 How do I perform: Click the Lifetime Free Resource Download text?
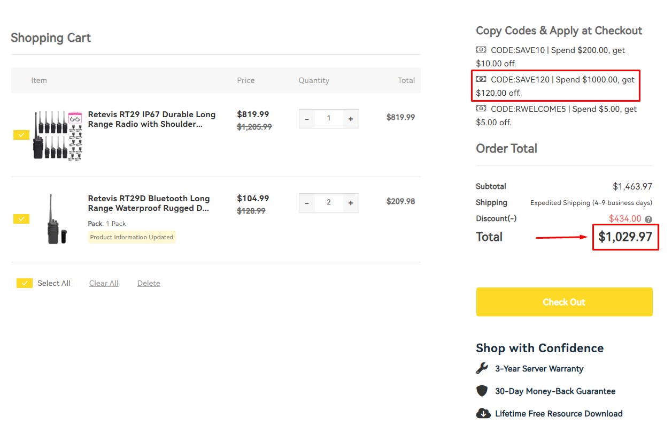[559, 414]
